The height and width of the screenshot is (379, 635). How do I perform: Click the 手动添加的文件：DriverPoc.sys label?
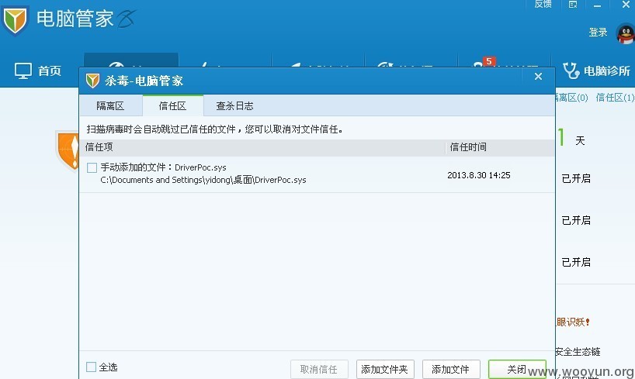click(163, 167)
